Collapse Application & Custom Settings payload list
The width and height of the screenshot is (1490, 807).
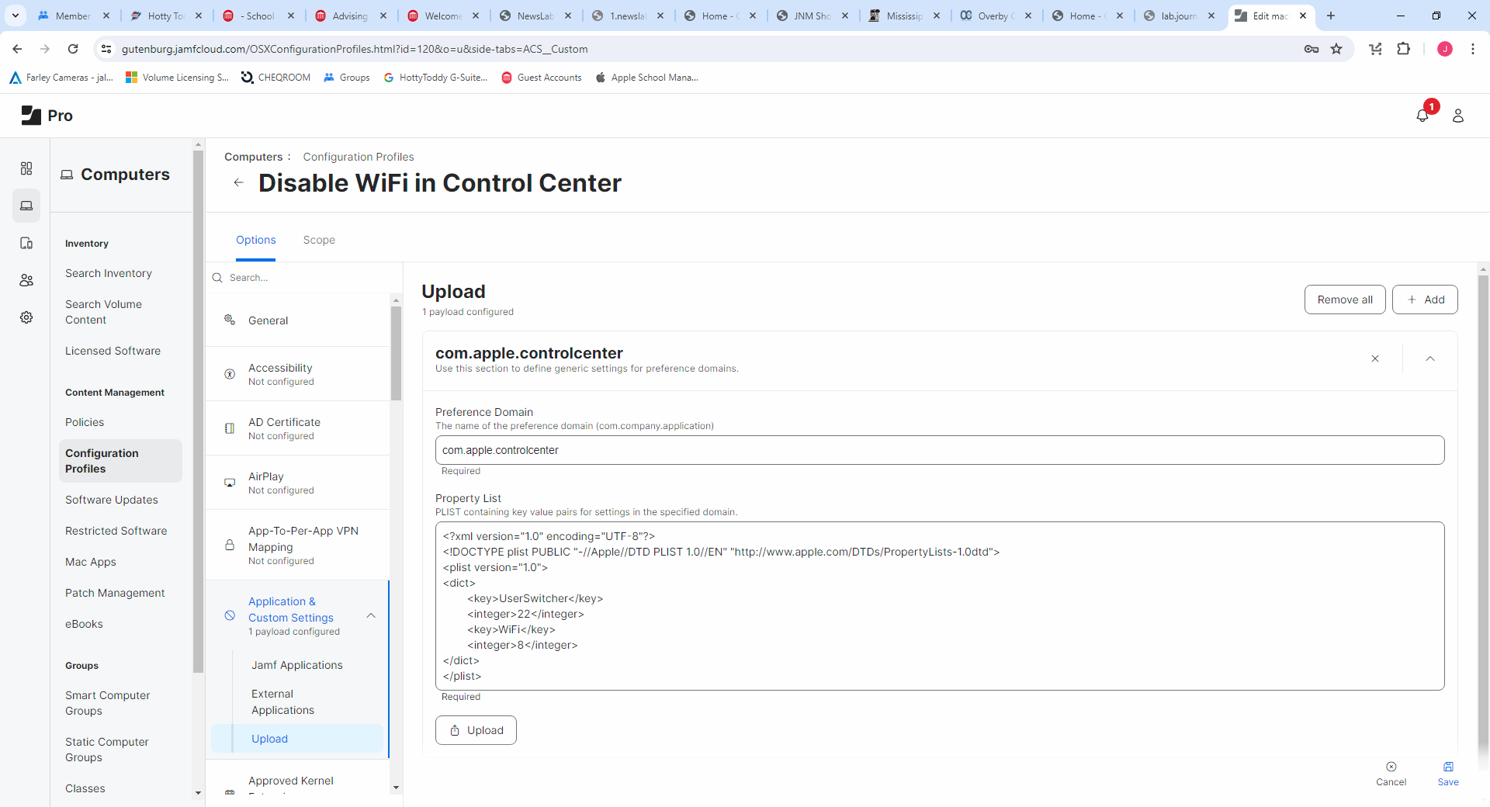(371, 615)
